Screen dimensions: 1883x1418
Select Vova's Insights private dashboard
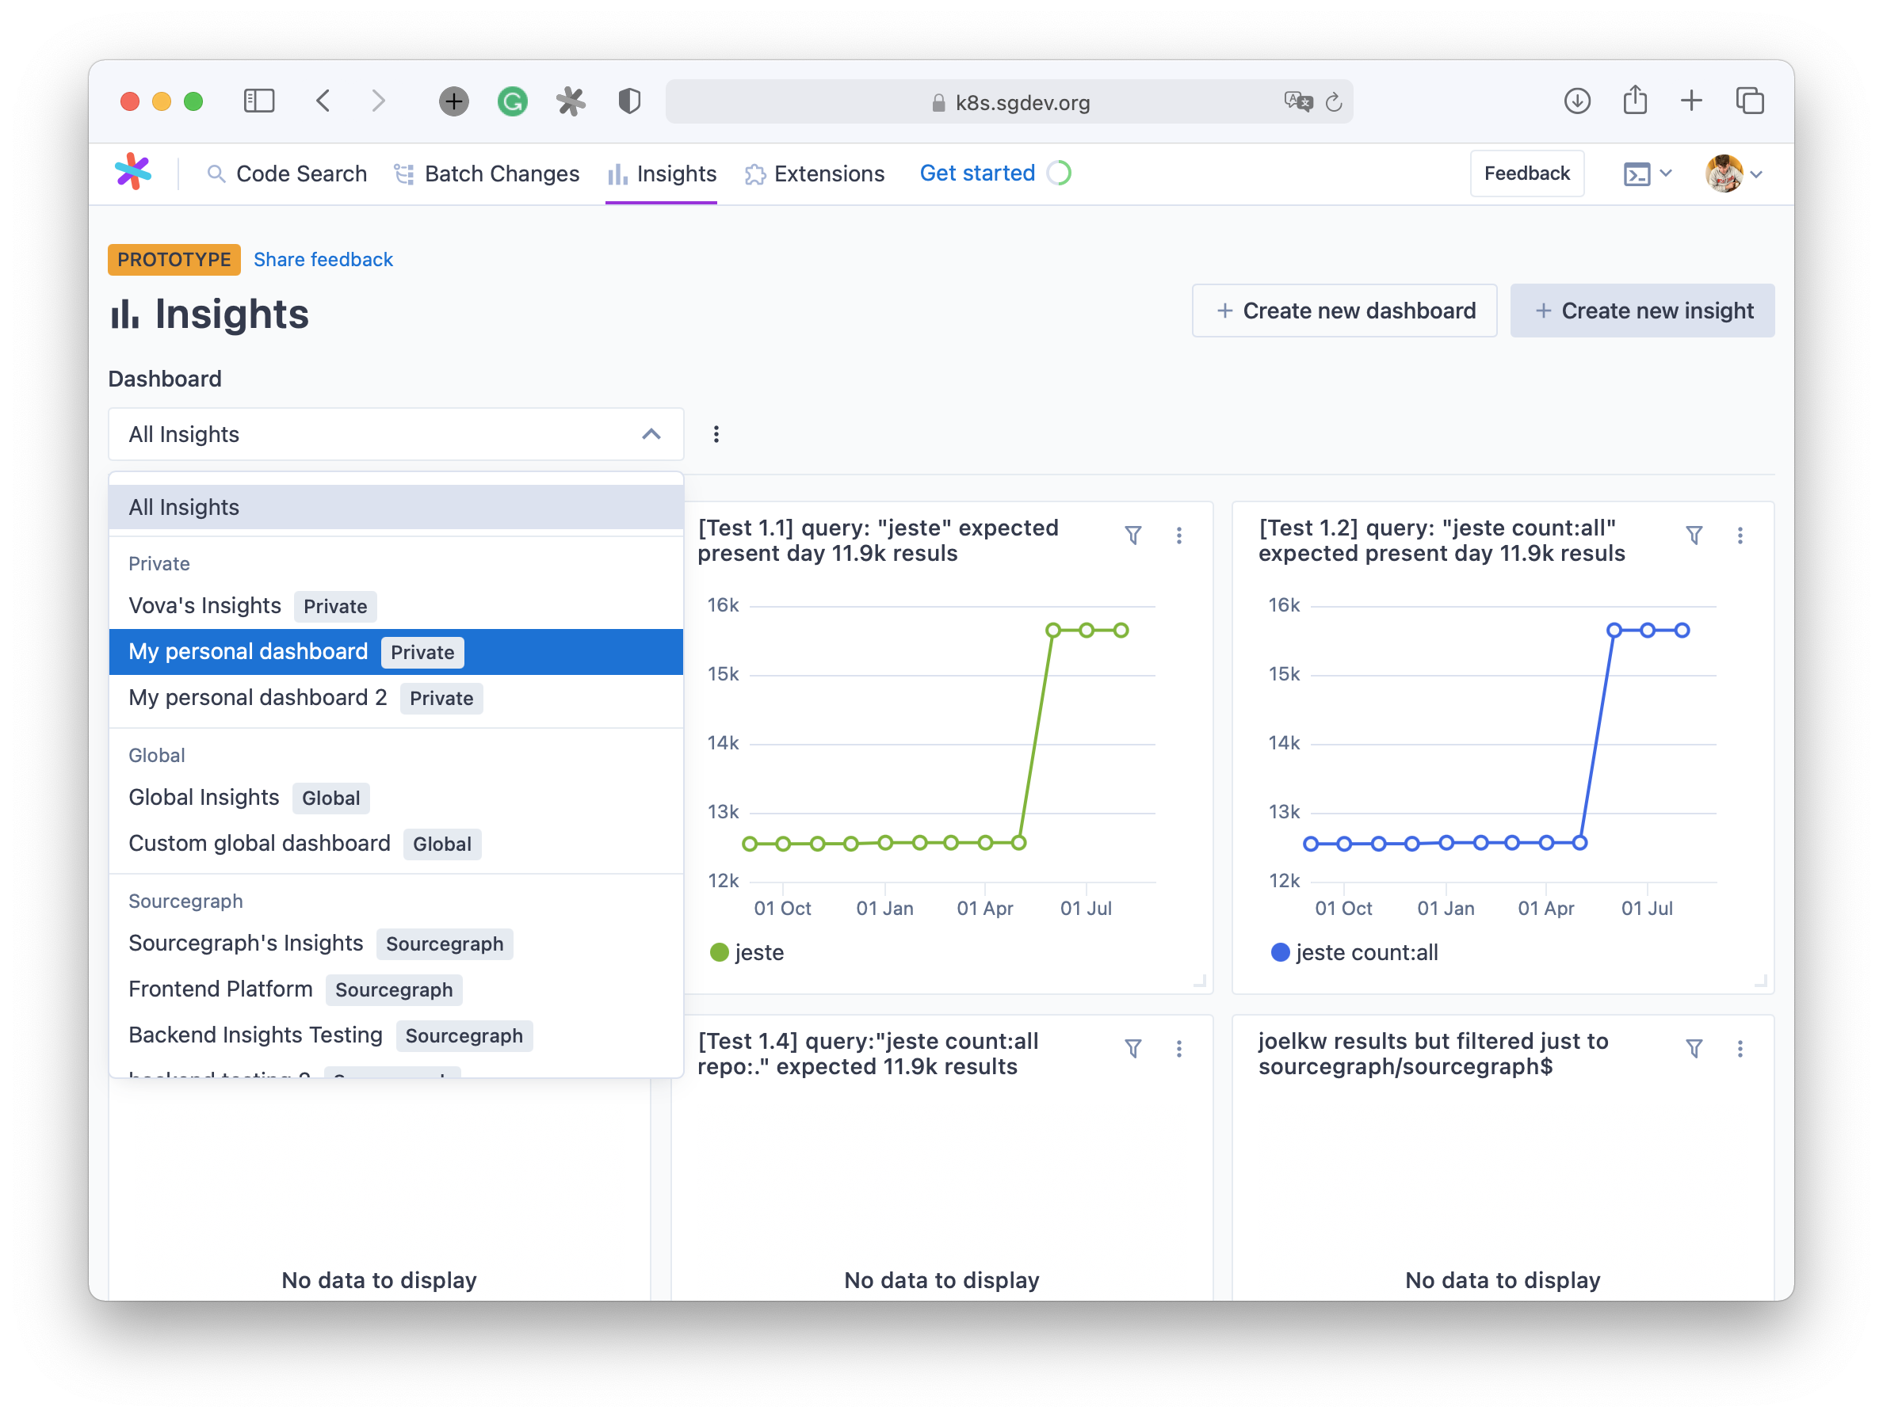click(395, 606)
